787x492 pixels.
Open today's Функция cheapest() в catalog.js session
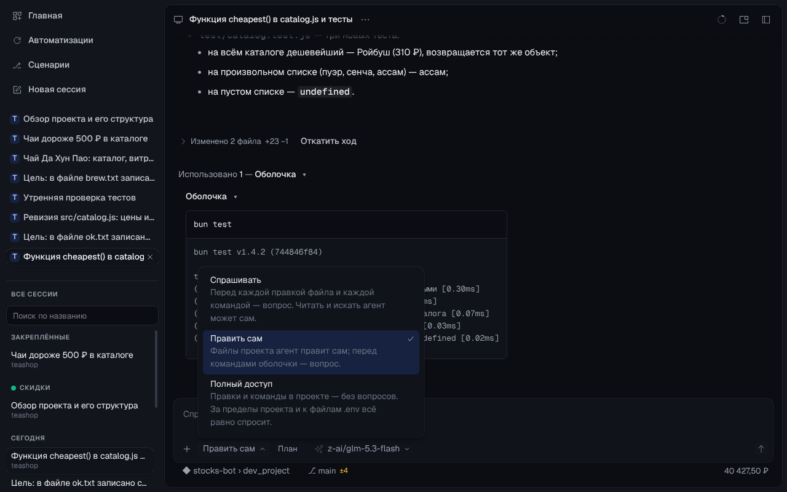point(80,460)
